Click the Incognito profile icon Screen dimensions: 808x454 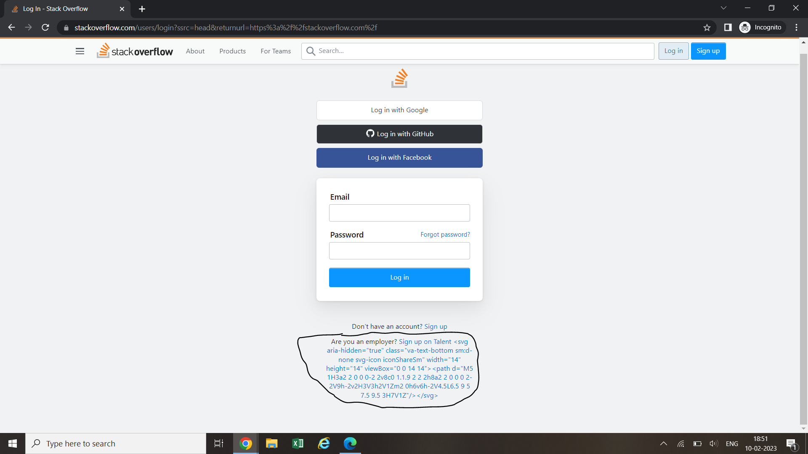(x=745, y=27)
